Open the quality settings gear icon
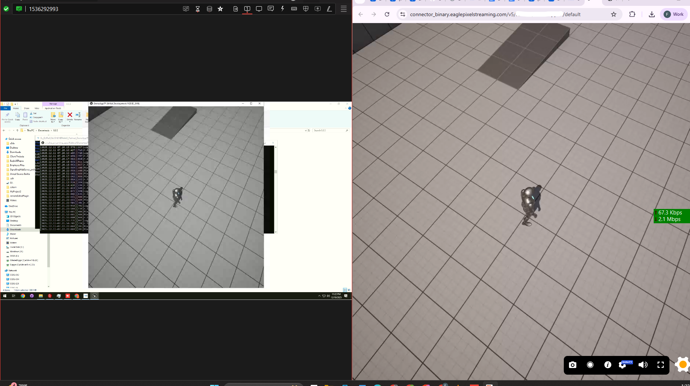The image size is (690, 386). click(x=623, y=365)
